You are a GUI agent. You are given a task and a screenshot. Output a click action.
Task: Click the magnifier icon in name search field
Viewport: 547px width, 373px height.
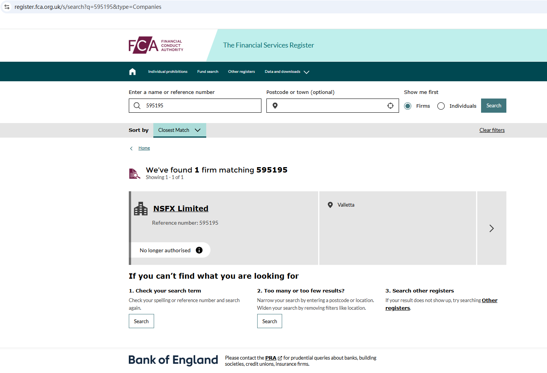(137, 105)
